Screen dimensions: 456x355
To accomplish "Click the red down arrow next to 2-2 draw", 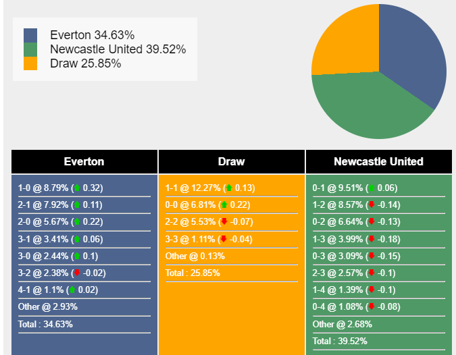I will pos(224,222).
